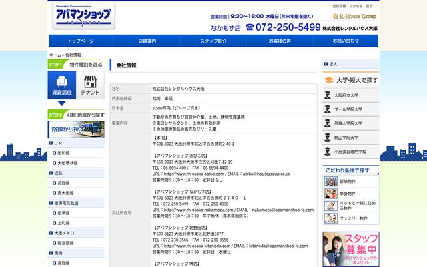
Task: Go to トップページ in the navigation bar
Action: click(81, 41)
